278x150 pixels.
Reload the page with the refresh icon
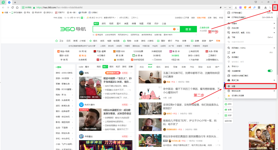coord(13,7)
